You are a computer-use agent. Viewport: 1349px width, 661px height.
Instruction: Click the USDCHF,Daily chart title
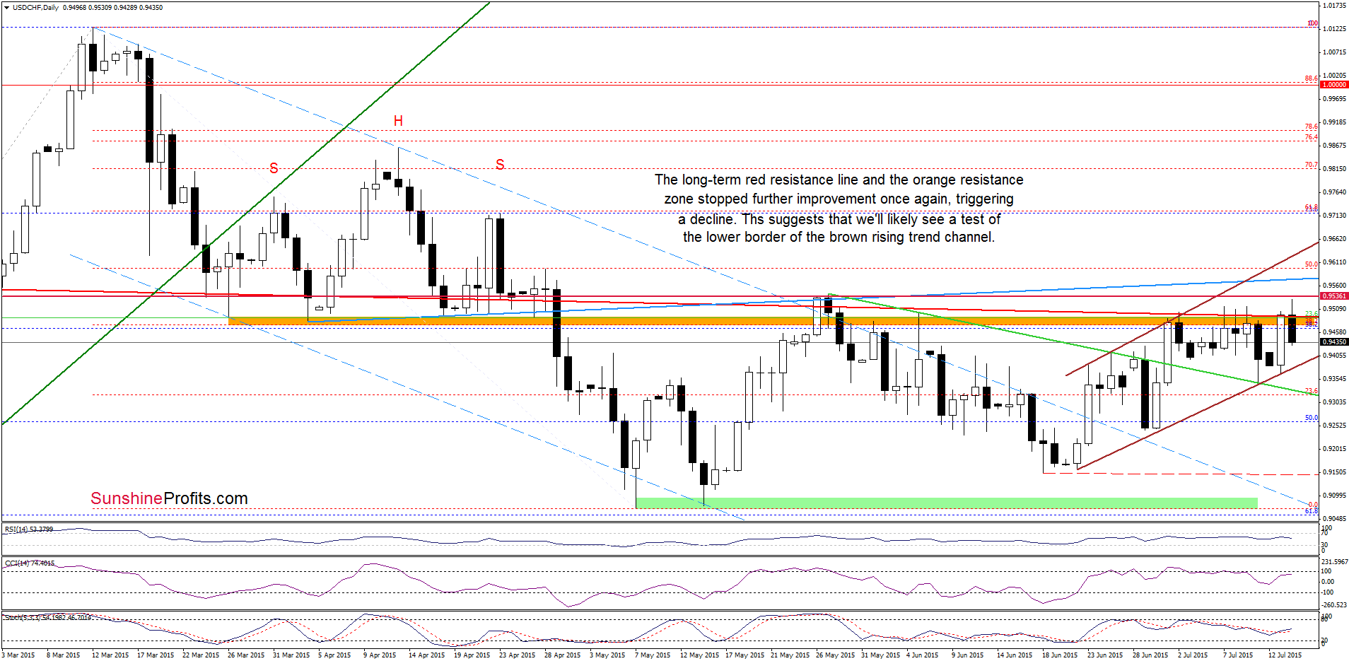tap(36, 7)
